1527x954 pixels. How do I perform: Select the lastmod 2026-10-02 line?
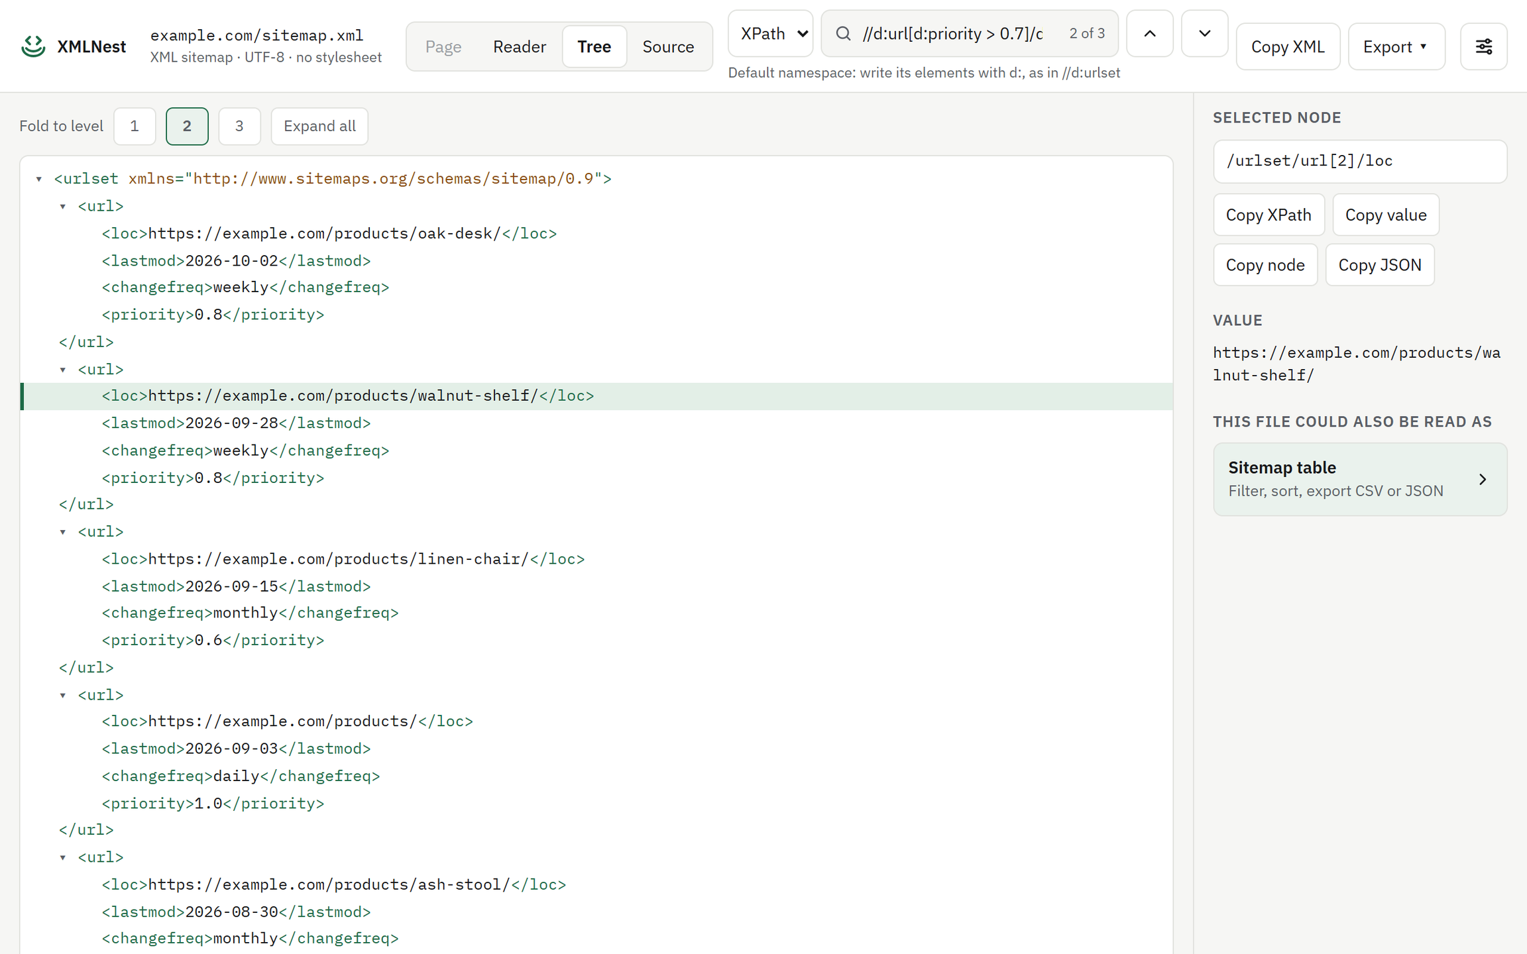(596, 261)
